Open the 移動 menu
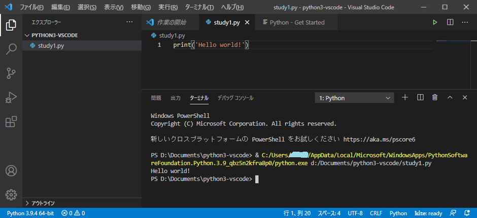The width and height of the screenshot is (477, 218). [141, 7]
